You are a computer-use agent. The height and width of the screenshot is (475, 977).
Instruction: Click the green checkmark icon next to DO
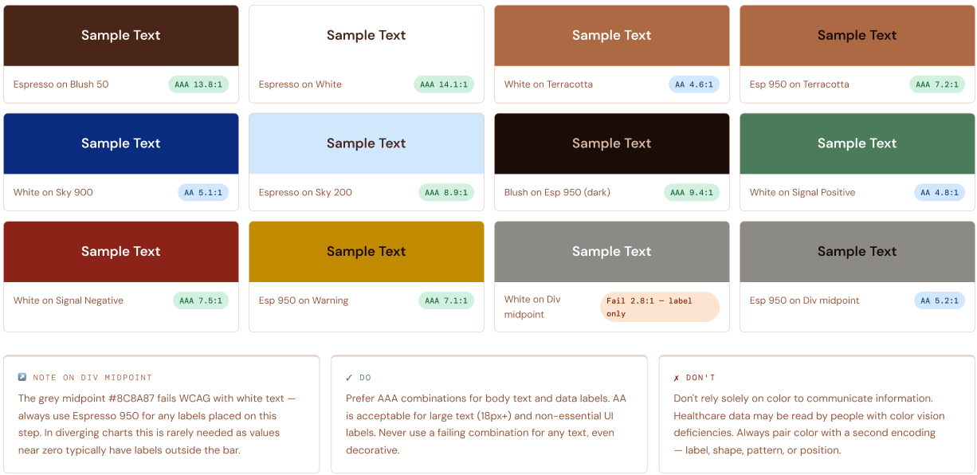point(350,377)
